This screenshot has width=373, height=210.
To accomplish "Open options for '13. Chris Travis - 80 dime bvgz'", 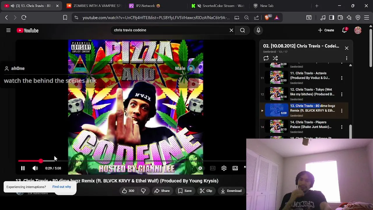I will (x=342, y=111).
